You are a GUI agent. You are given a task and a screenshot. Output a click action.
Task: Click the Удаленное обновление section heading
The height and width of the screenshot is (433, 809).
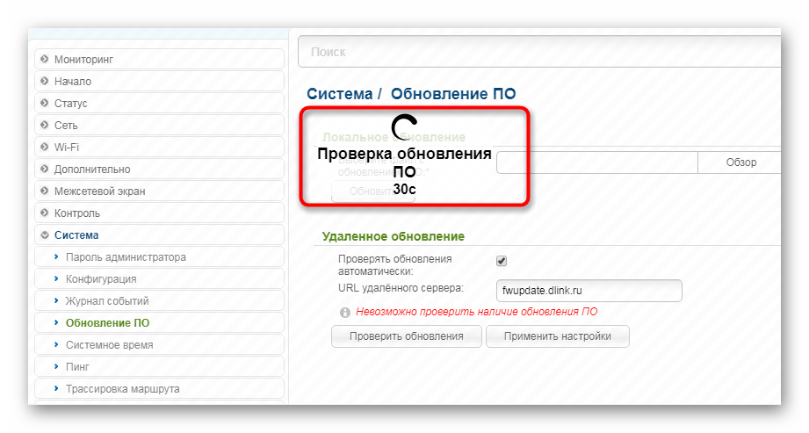click(x=394, y=236)
